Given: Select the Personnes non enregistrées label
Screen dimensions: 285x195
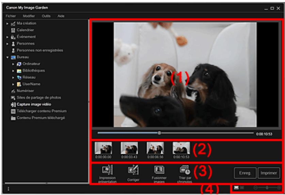Looking at the screenshot, I should (x=40, y=50).
